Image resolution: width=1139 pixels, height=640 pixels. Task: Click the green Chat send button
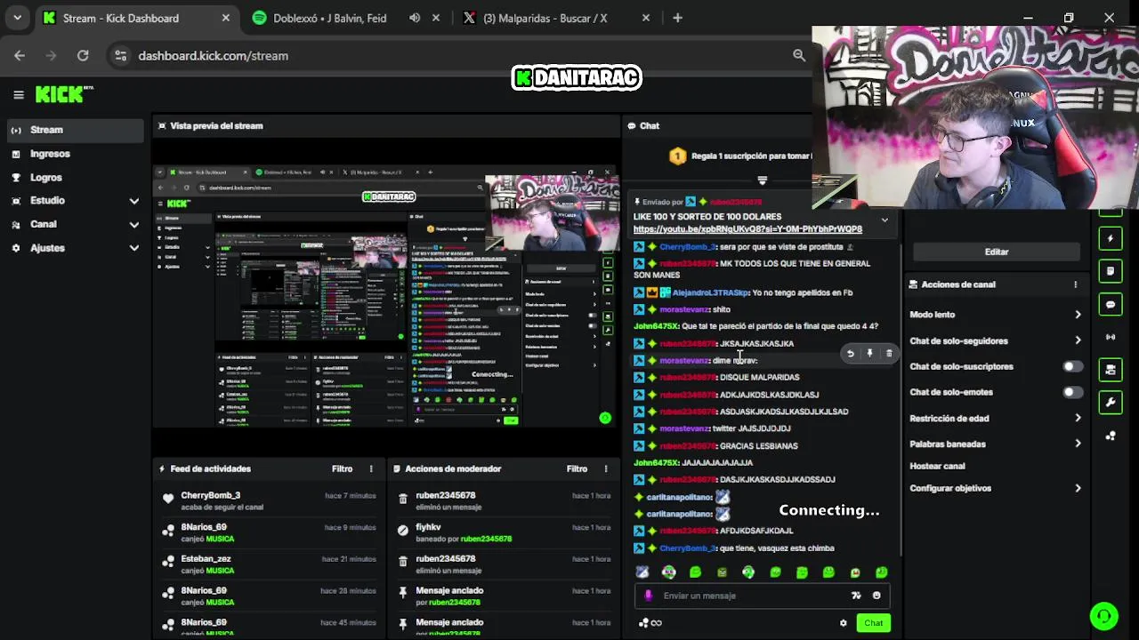874,623
